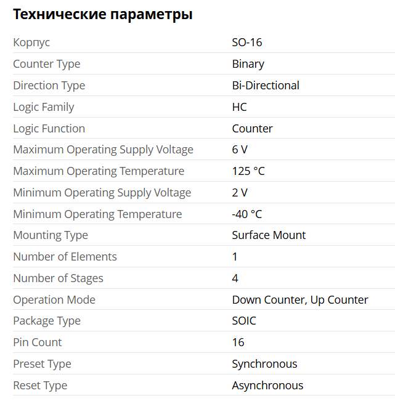The width and height of the screenshot is (395, 401).
Task: Click the 'Корпус' parameter label
Action: [x=31, y=43]
